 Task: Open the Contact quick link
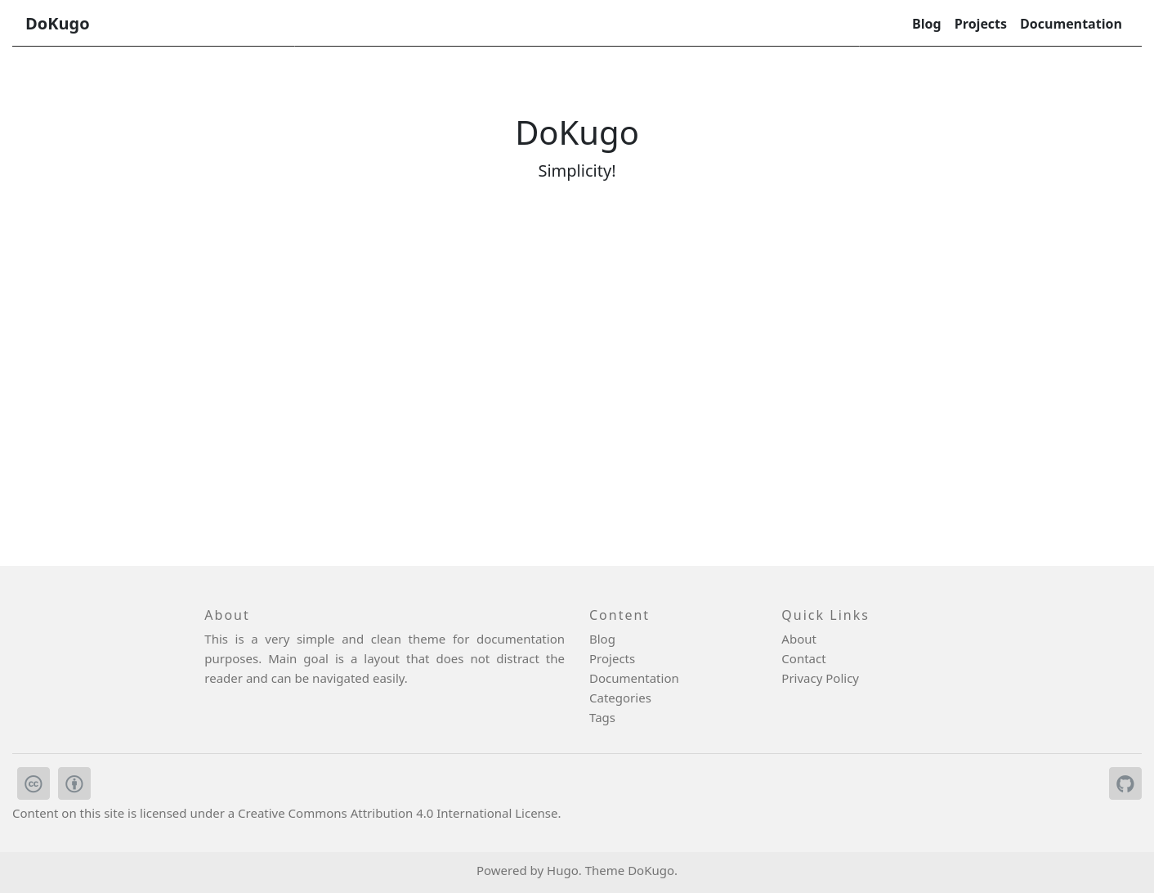[x=803, y=658]
